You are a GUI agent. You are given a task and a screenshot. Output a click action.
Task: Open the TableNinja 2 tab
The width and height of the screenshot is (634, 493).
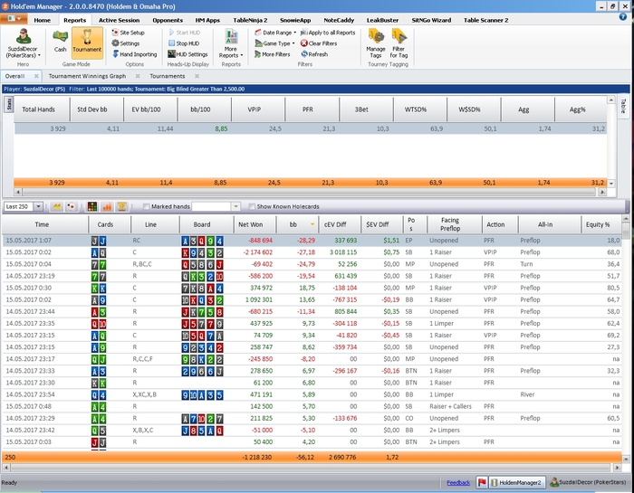tap(250, 20)
